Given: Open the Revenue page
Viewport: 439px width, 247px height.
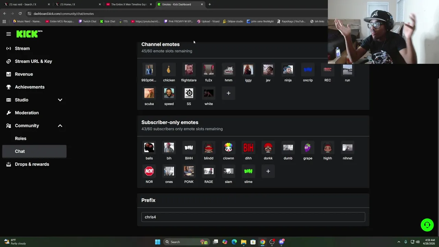Looking at the screenshot, I should (34, 74).
